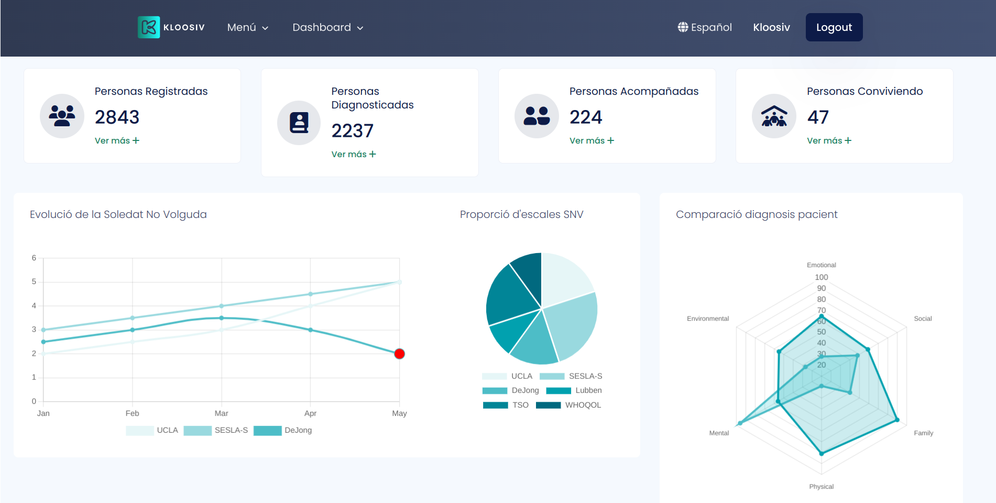
Task: Click the red May data point
Action: pyautogui.click(x=399, y=354)
